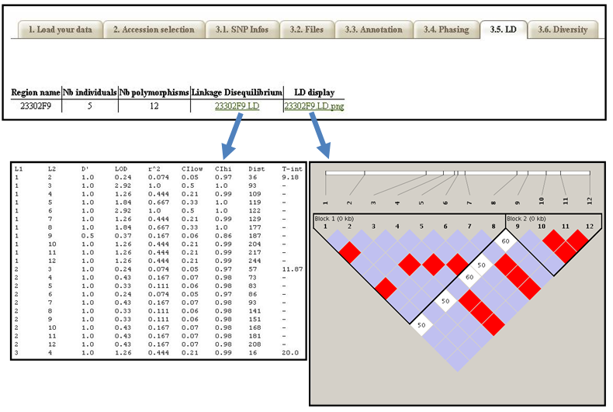Click the Nb polymorphisms value '12' in the region table

[x=154, y=106]
